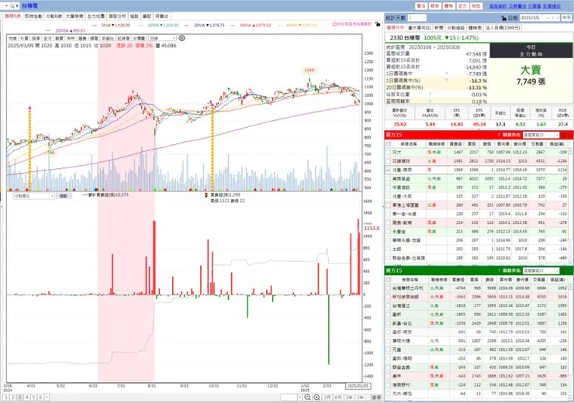Open the 主力地圖 tab
The image size is (574, 403).
click(96, 16)
